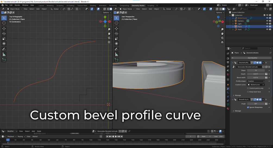The width and height of the screenshot is (273, 148).
Task: Adjust the Angle 30° slider
Action: (256, 104)
